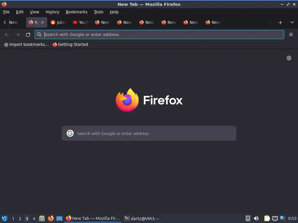Click the 0:53 clock in taskbar
The height and width of the screenshot is (223, 298).
pyautogui.click(x=292, y=218)
